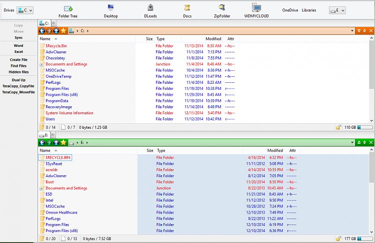The height and width of the screenshot is (243, 375).
Task: Click the orange pane up-down arrows icon
Action: tap(364, 31)
